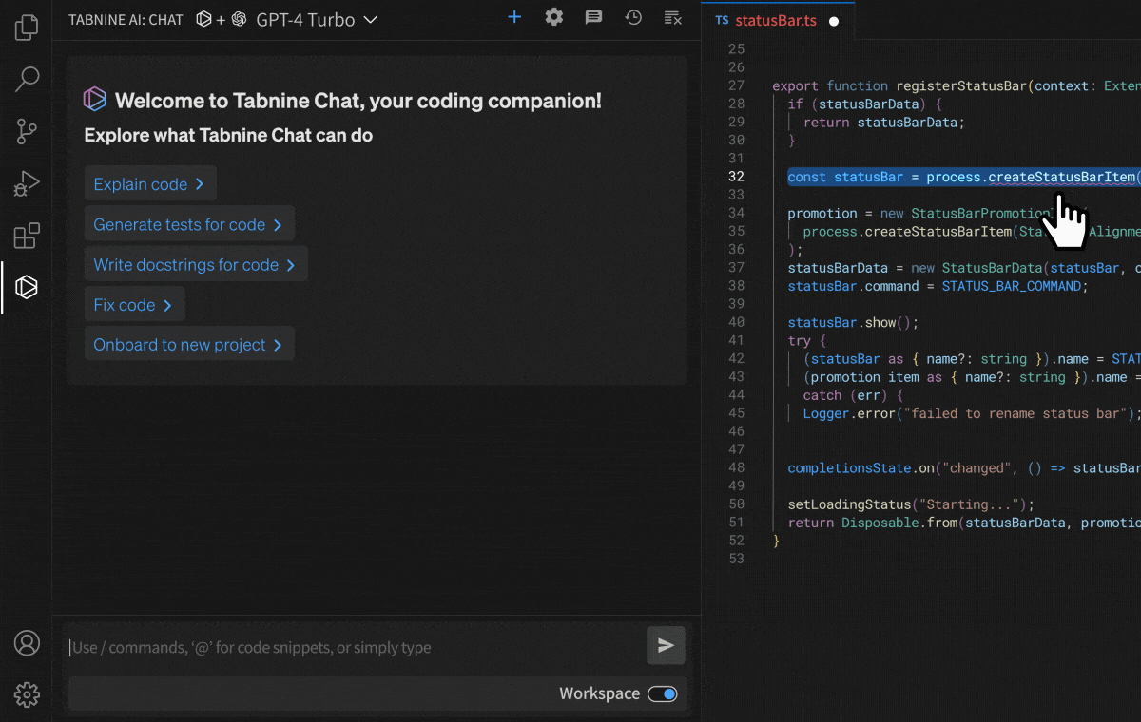This screenshot has height=722, width=1141.
Task: Open Source Control view
Action: pos(27,131)
